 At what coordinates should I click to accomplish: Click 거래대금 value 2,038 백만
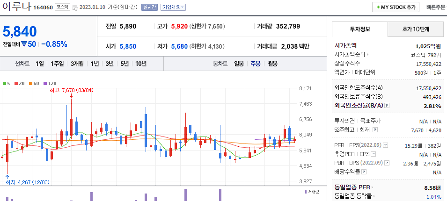pyautogui.click(x=295, y=46)
